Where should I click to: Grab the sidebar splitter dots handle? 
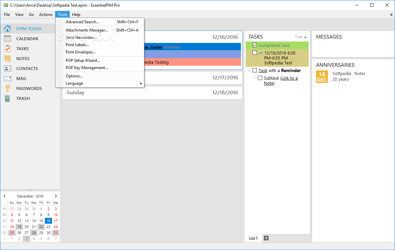click(30, 190)
